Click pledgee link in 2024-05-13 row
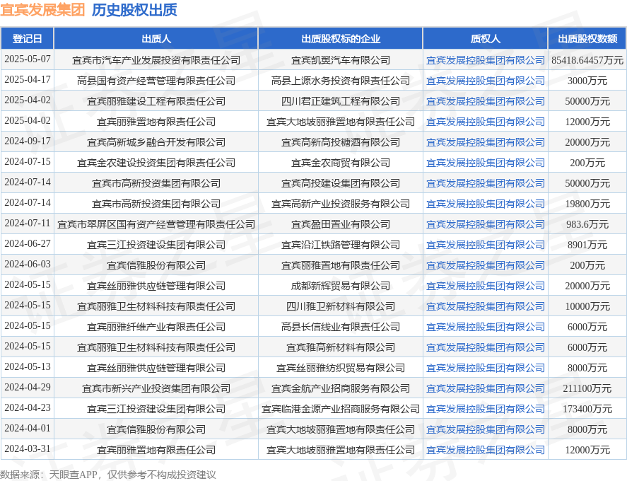 [x=486, y=368]
